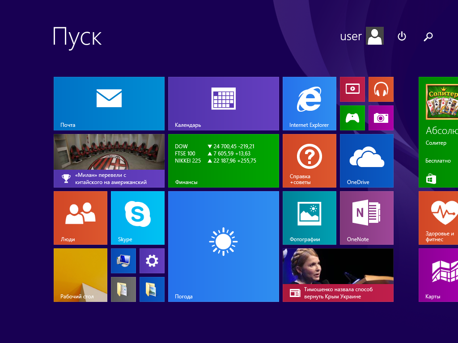Open the orange Music headphones tile
This screenshot has height=343, width=458.
(381, 89)
